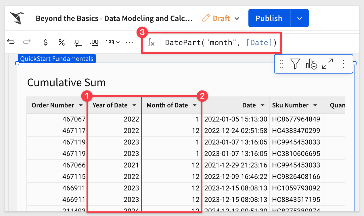Publish the workbook
The height and width of the screenshot is (216, 364).
269,18
